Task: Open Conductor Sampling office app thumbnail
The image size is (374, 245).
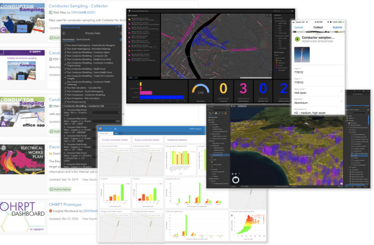Action: 22,112
